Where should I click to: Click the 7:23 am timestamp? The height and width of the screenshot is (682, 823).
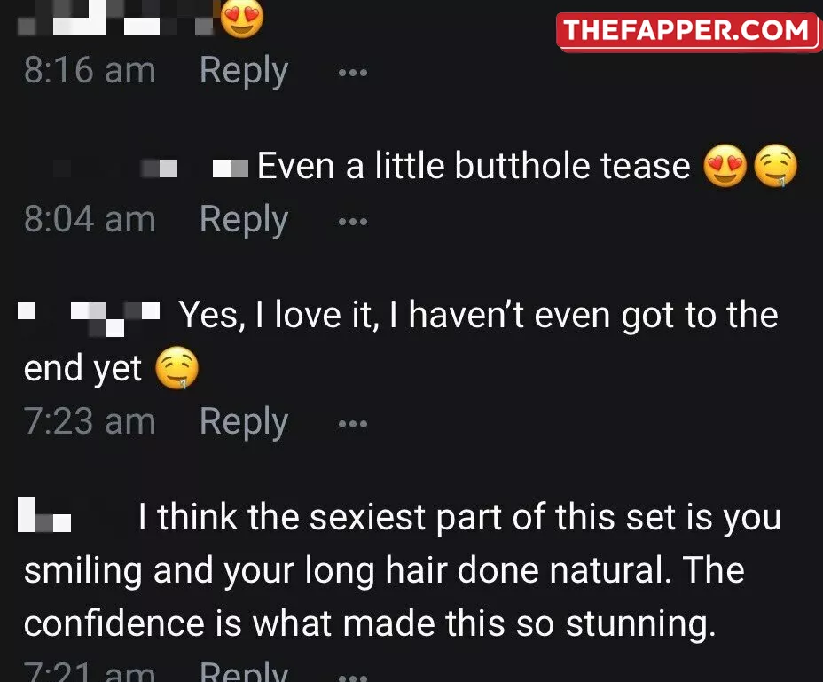click(90, 421)
